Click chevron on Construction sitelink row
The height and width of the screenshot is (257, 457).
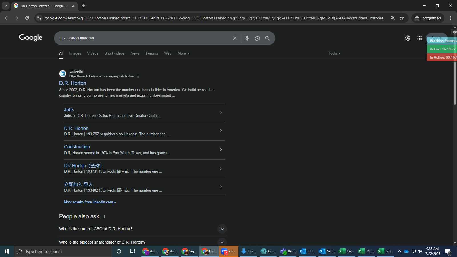[x=221, y=150]
